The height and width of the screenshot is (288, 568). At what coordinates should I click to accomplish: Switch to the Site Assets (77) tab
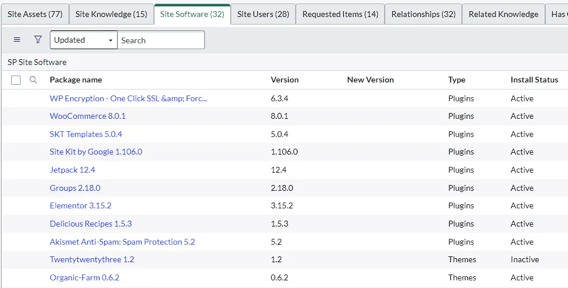[35, 14]
